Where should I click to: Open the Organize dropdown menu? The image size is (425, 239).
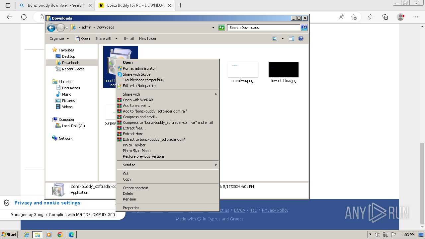point(59,39)
